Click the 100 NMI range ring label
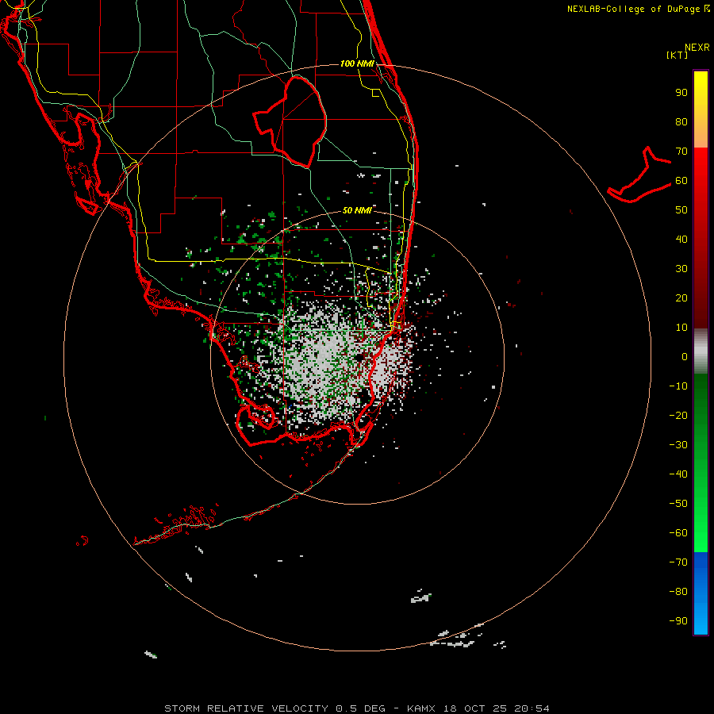Screen dimensions: 714x714 click(357, 63)
